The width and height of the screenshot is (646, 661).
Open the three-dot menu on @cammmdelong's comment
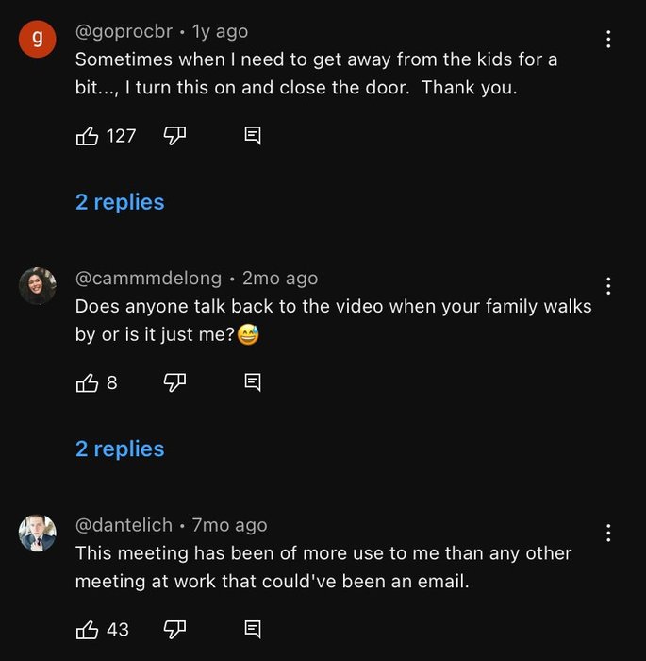point(608,285)
